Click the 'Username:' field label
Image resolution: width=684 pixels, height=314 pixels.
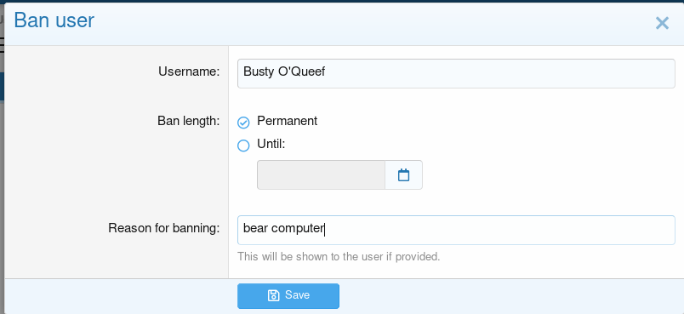point(189,71)
